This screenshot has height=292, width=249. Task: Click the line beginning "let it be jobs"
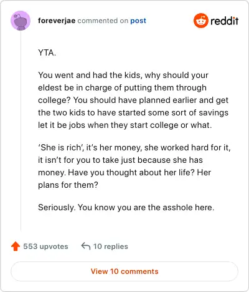click(x=125, y=125)
